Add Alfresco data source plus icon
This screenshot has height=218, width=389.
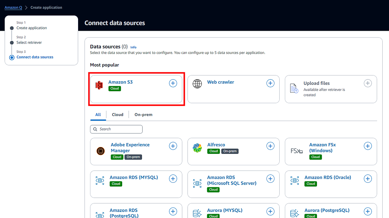270,146
